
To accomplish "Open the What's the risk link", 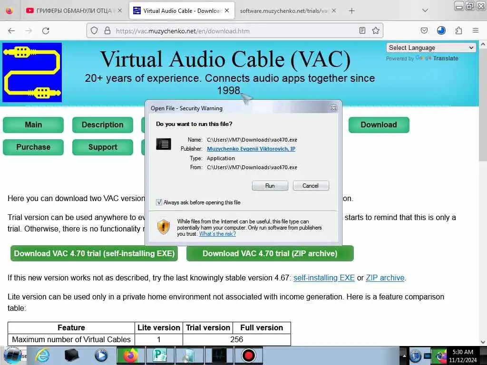I will point(217,234).
